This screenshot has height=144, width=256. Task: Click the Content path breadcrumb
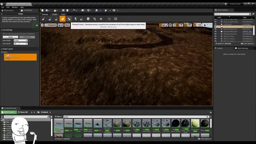(44, 112)
